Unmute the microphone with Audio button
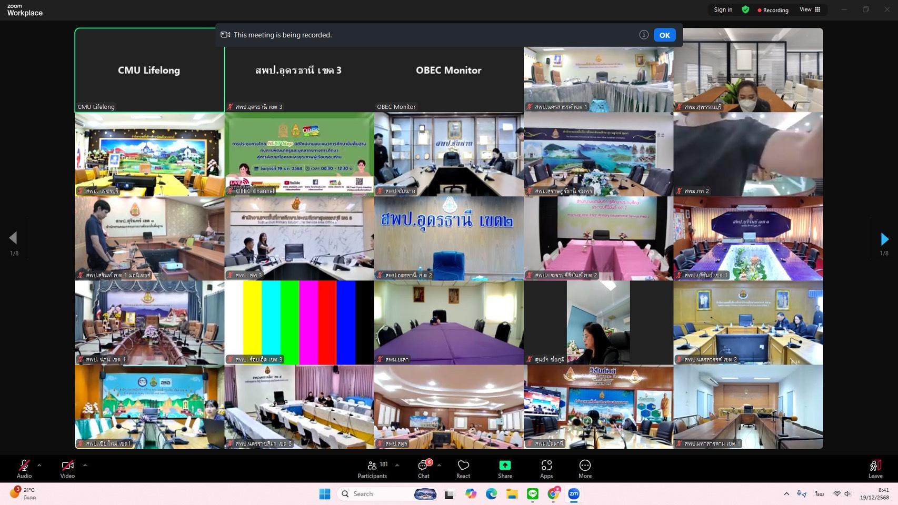 pyautogui.click(x=24, y=468)
